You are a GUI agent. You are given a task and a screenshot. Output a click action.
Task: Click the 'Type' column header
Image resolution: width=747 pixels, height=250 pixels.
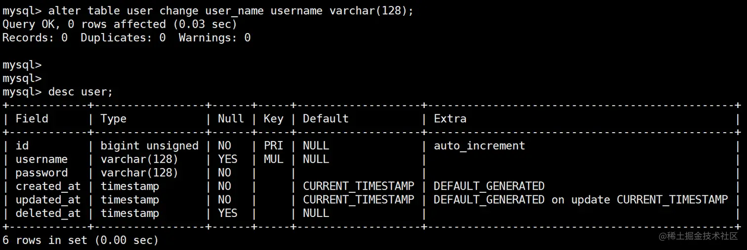(114, 119)
